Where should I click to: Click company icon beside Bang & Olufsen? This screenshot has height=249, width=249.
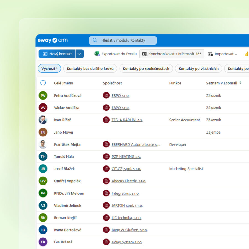tap(106, 230)
